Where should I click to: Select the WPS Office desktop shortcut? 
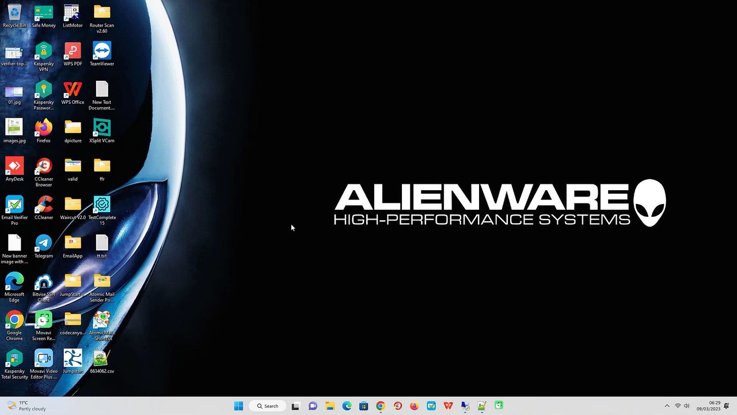pos(73,93)
